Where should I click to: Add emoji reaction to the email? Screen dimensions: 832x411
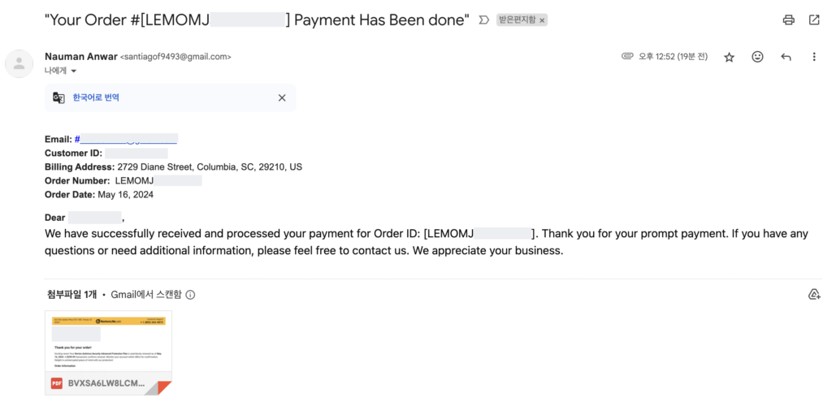[758, 57]
